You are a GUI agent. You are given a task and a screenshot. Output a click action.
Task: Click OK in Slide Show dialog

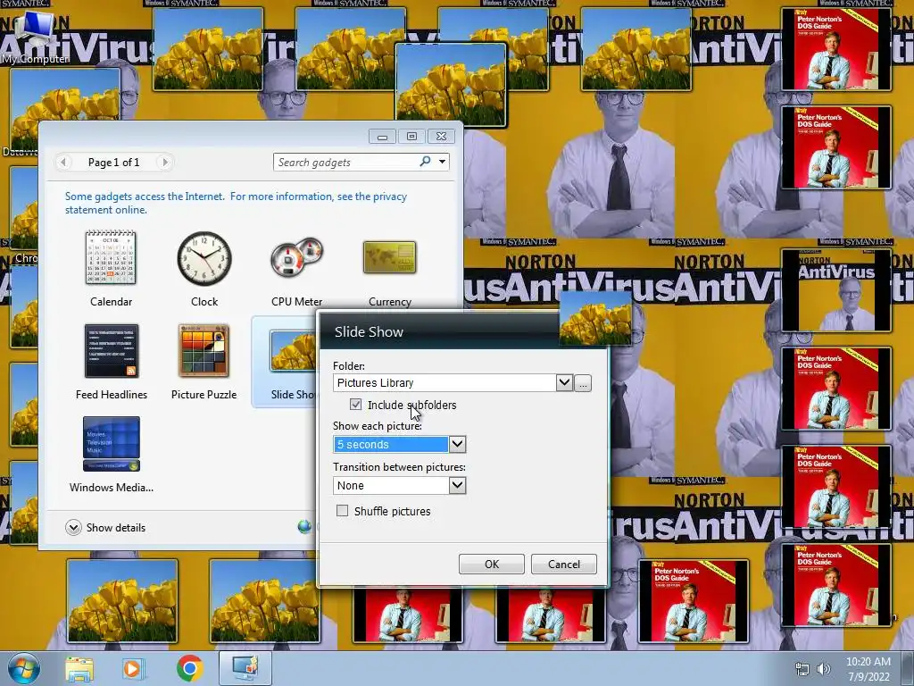[492, 565]
